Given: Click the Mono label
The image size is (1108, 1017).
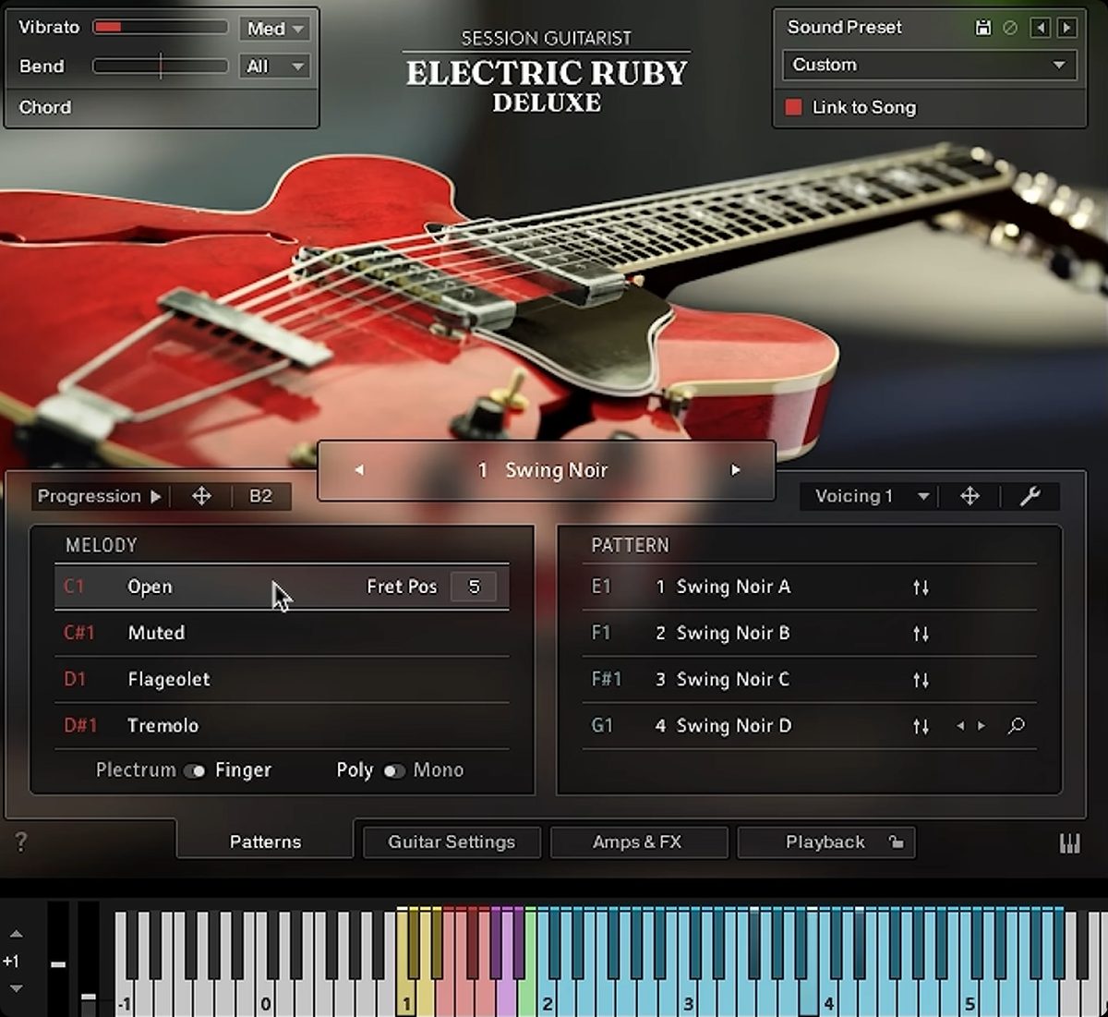Looking at the screenshot, I should 439,770.
